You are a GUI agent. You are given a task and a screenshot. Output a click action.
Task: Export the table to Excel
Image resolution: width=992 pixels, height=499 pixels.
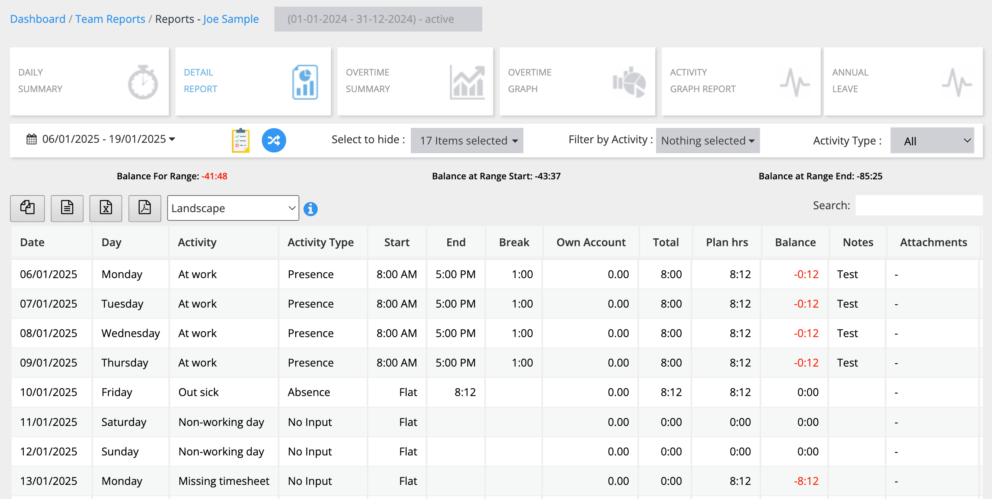pyautogui.click(x=106, y=208)
